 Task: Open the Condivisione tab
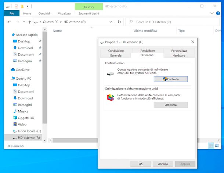[116, 50]
